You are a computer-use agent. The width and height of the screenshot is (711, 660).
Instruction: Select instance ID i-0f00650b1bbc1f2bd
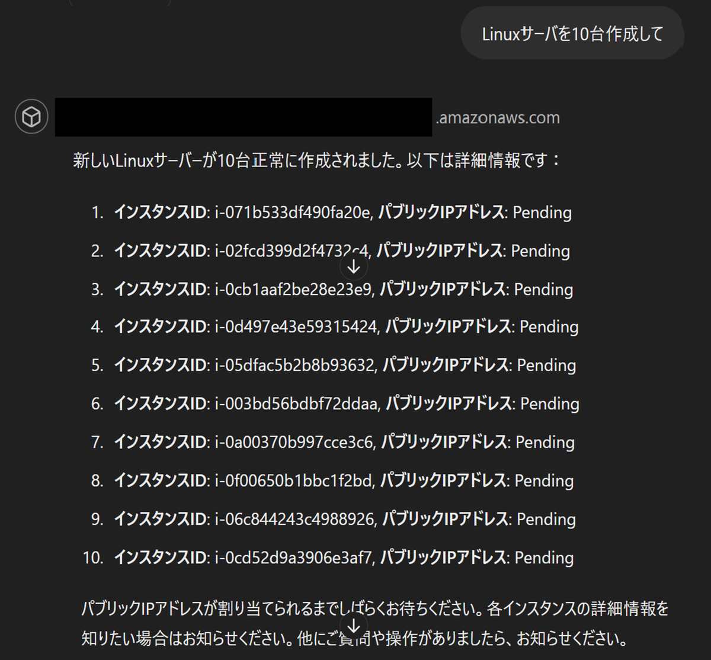point(293,480)
